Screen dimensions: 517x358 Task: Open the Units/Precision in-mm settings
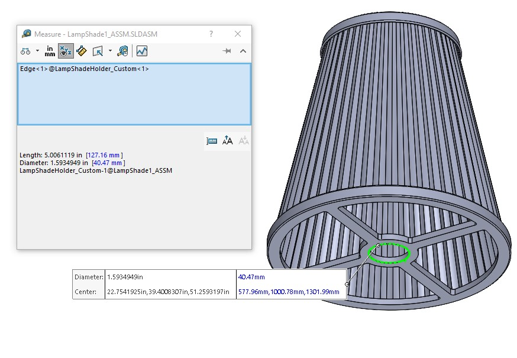coord(50,51)
